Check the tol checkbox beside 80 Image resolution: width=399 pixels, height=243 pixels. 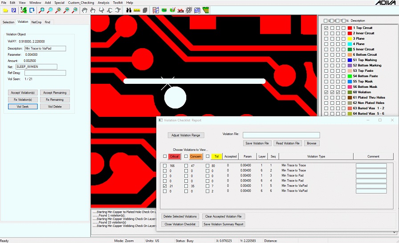point(208,165)
